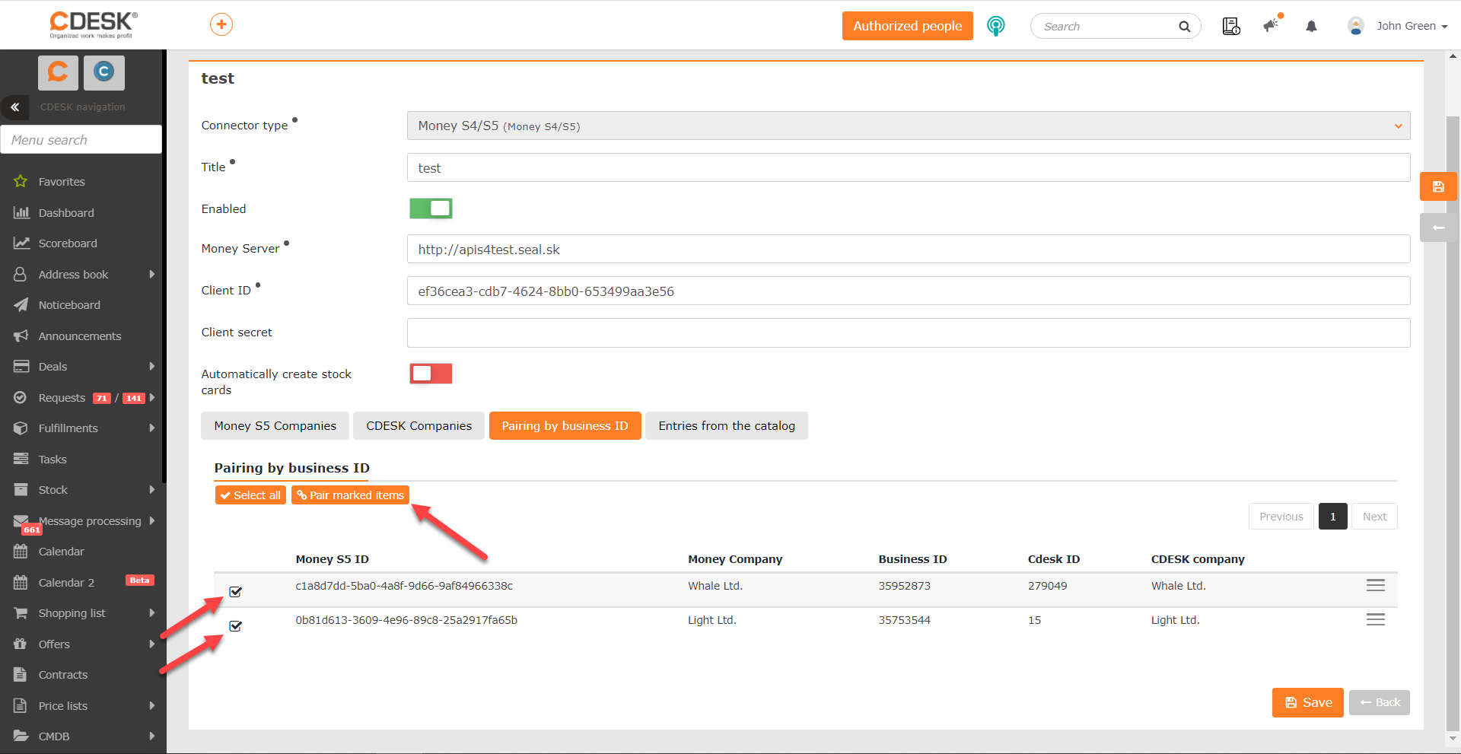Focus the Menu search field
The height and width of the screenshot is (754, 1461).
pyautogui.click(x=81, y=140)
